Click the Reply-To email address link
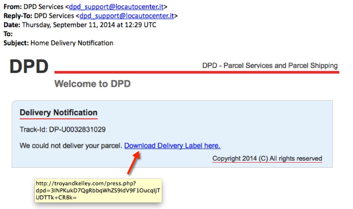 (x=127, y=16)
